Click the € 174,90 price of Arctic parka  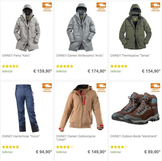[97, 71]
